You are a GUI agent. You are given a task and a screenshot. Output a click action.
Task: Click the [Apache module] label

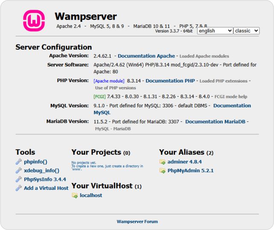click(x=109, y=81)
